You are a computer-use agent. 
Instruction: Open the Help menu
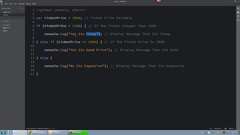pyautogui.click(x=34, y=4)
